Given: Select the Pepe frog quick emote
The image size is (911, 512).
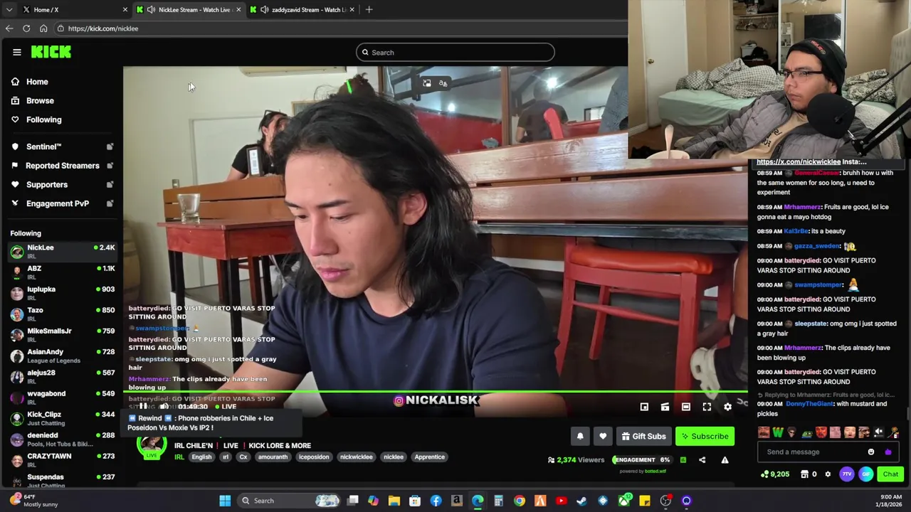Looking at the screenshot, I should pos(806,432).
